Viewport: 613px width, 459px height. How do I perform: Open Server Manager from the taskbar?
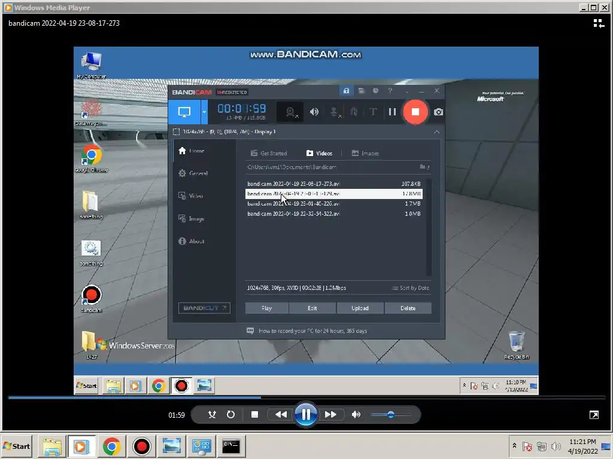(x=201, y=446)
